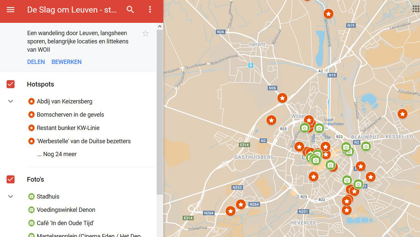Select the star marker on Kessel-Lo
This screenshot has width=420, height=237.
click(x=402, y=114)
